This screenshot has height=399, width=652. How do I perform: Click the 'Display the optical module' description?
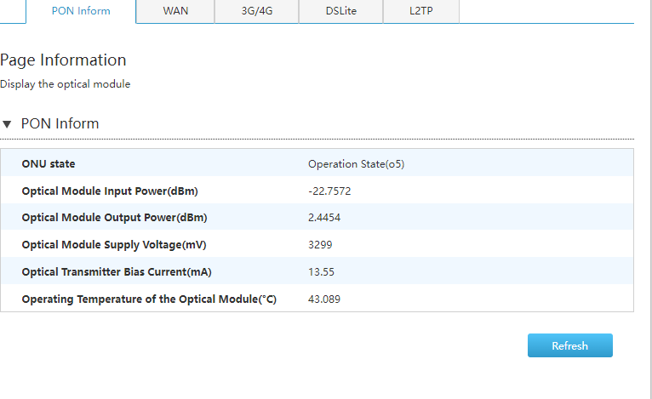(x=65, y=84)
